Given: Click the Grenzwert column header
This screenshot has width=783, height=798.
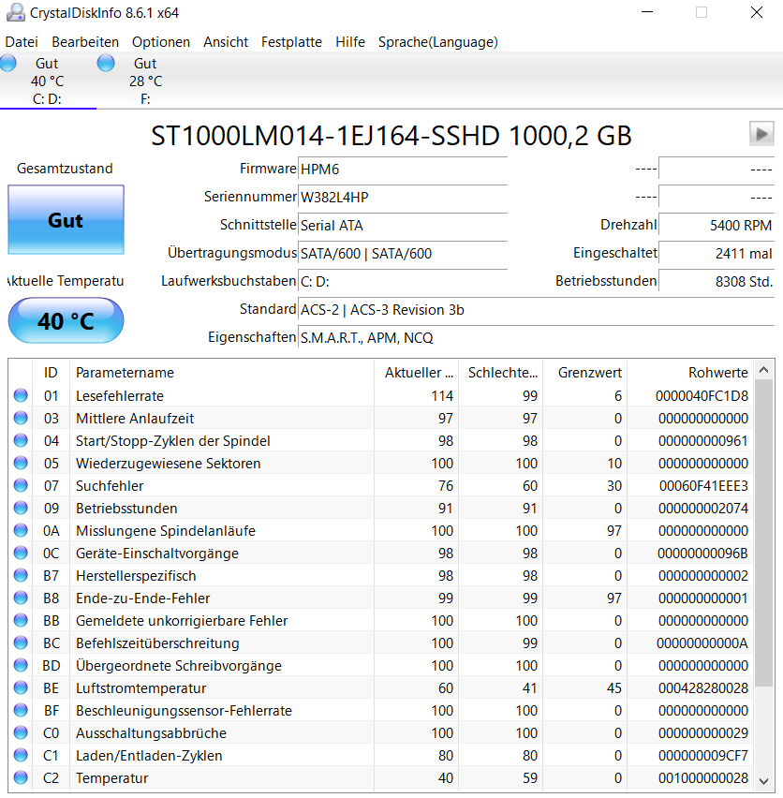Looking at the screenshot, I should click(x=585, y=373).
